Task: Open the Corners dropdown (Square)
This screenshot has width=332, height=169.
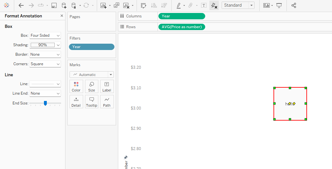Action: tap(45, 64)
